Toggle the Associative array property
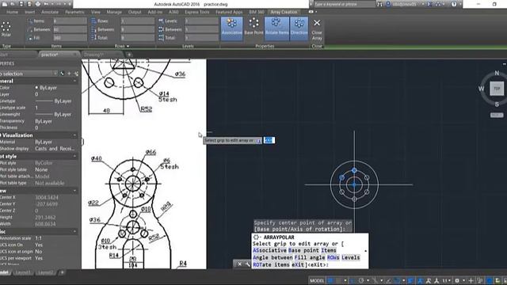This screenshot has width=507, height=285. click(231, 28)
